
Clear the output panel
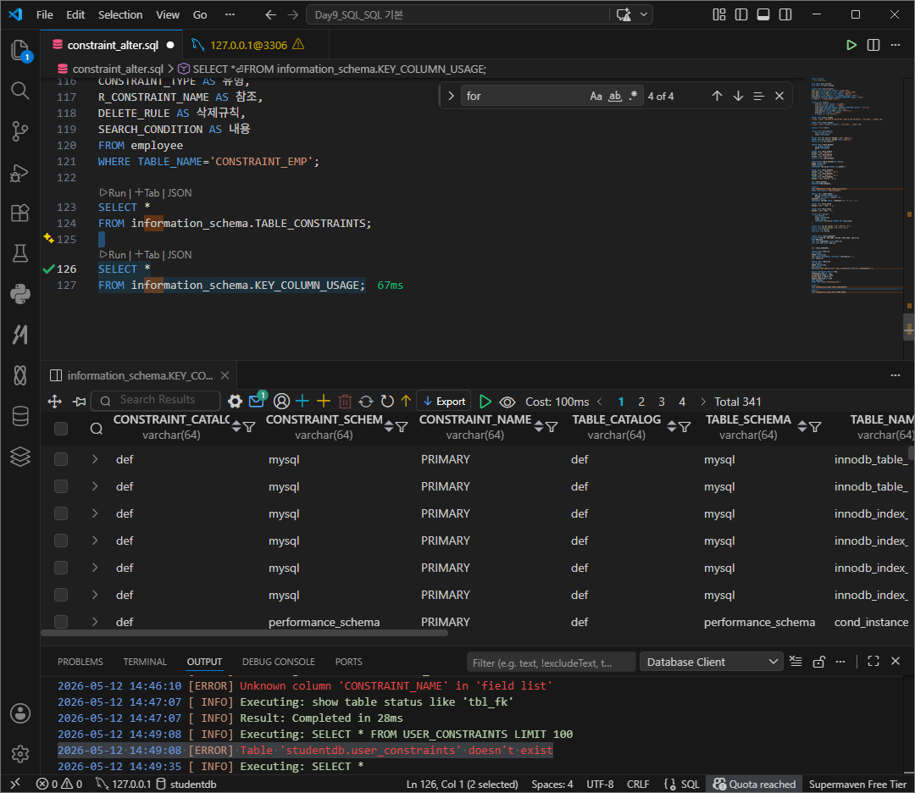tap(796, 661)
